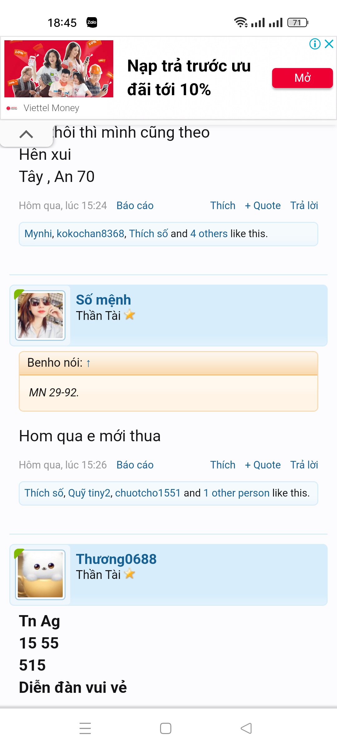The height and width of the screenshot is (749, 337).
Task: Like the 15:26 post with Thích
Action: tap(222, 465)
